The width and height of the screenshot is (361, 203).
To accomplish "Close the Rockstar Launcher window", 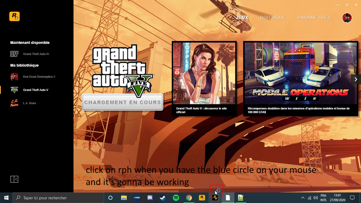I will [x=356, y=5].
